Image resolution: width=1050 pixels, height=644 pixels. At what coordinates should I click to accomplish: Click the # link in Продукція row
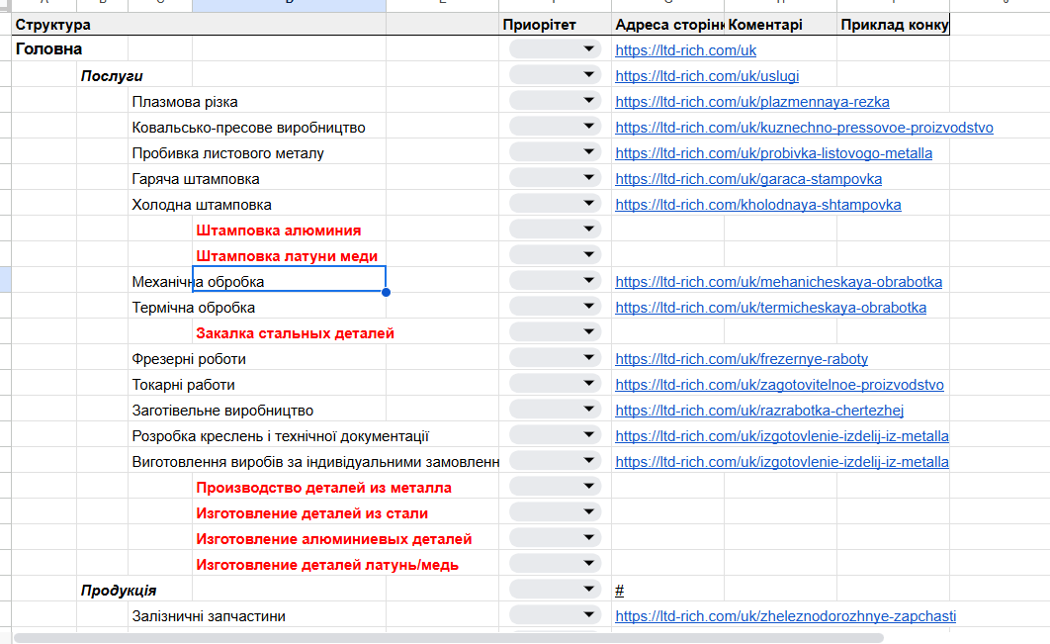pos(619,591)
